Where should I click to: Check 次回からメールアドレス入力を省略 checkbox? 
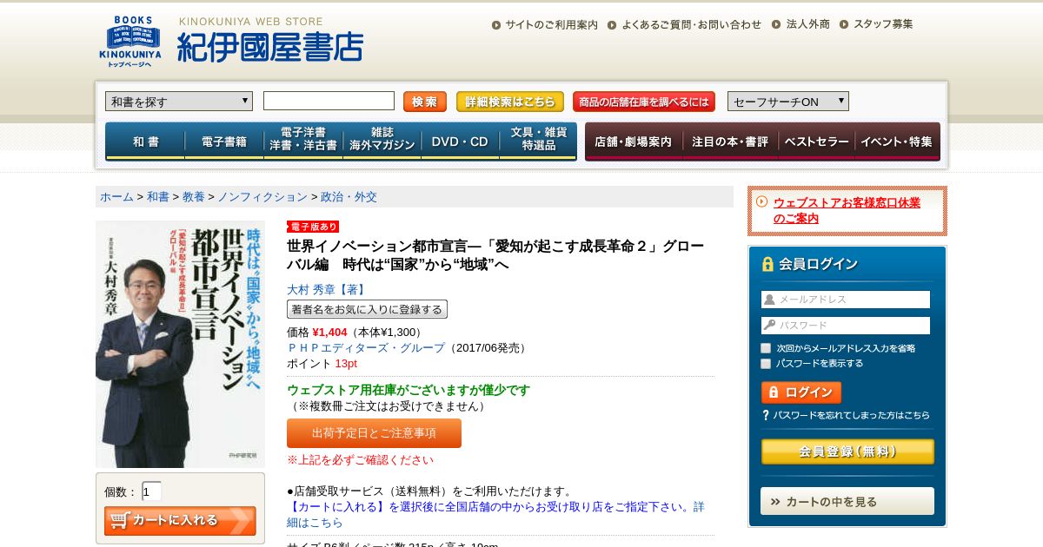pos(766,348)
